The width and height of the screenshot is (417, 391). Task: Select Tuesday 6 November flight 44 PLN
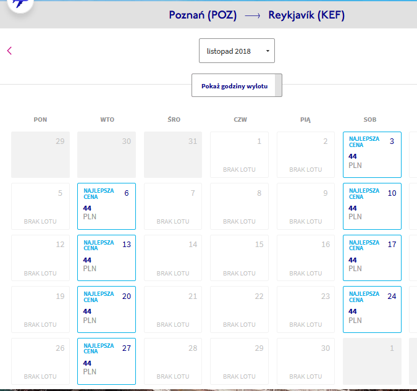click(x=106, y=206)
